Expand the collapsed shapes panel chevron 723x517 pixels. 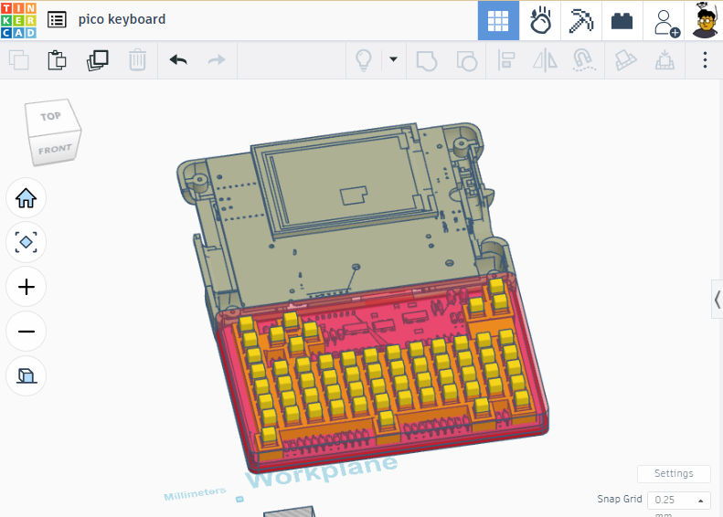click(717, 300)
